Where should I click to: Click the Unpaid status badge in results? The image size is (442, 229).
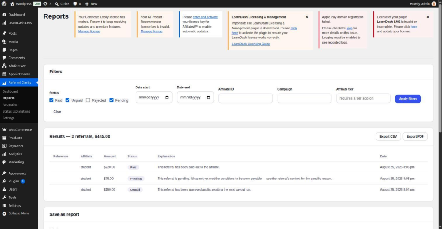pos(135,190)
